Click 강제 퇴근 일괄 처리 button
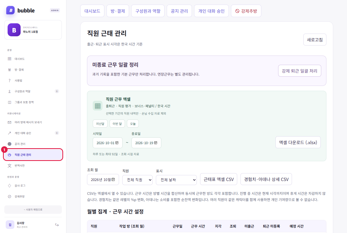Viewport: 347px width, 233px height. pos(300,71)
